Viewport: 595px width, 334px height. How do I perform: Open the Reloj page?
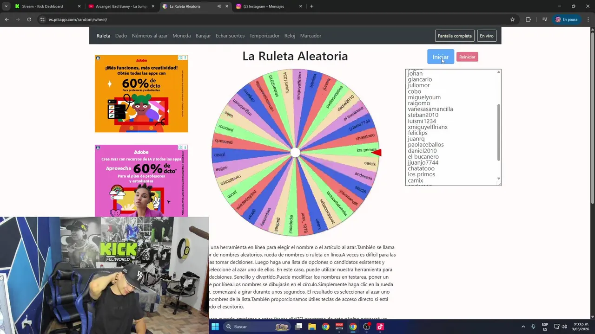(290, 36)
